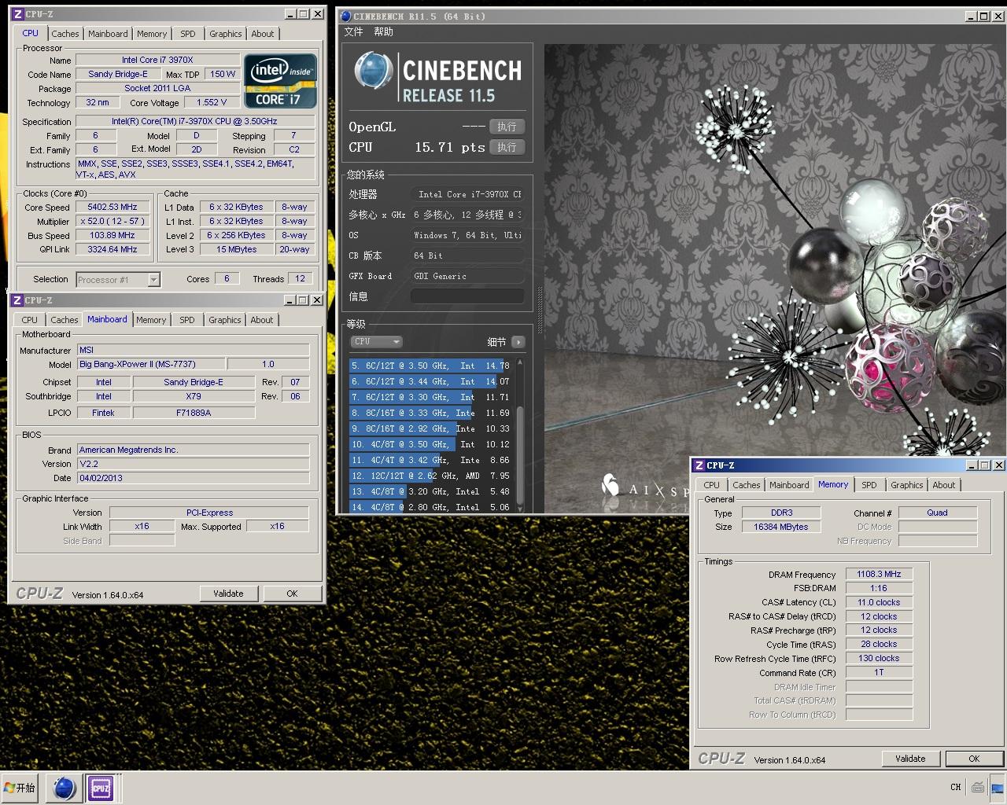The width and height of the screenshot is (1007, 805).
Task: Click the Cinebench title bar icon
Action: pos(345,16)
